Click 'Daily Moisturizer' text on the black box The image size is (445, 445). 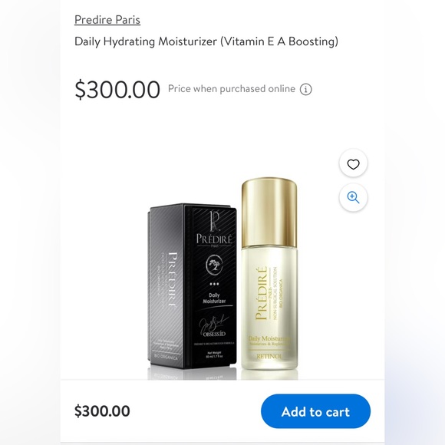pyautogui.click(x=214, y=298)
